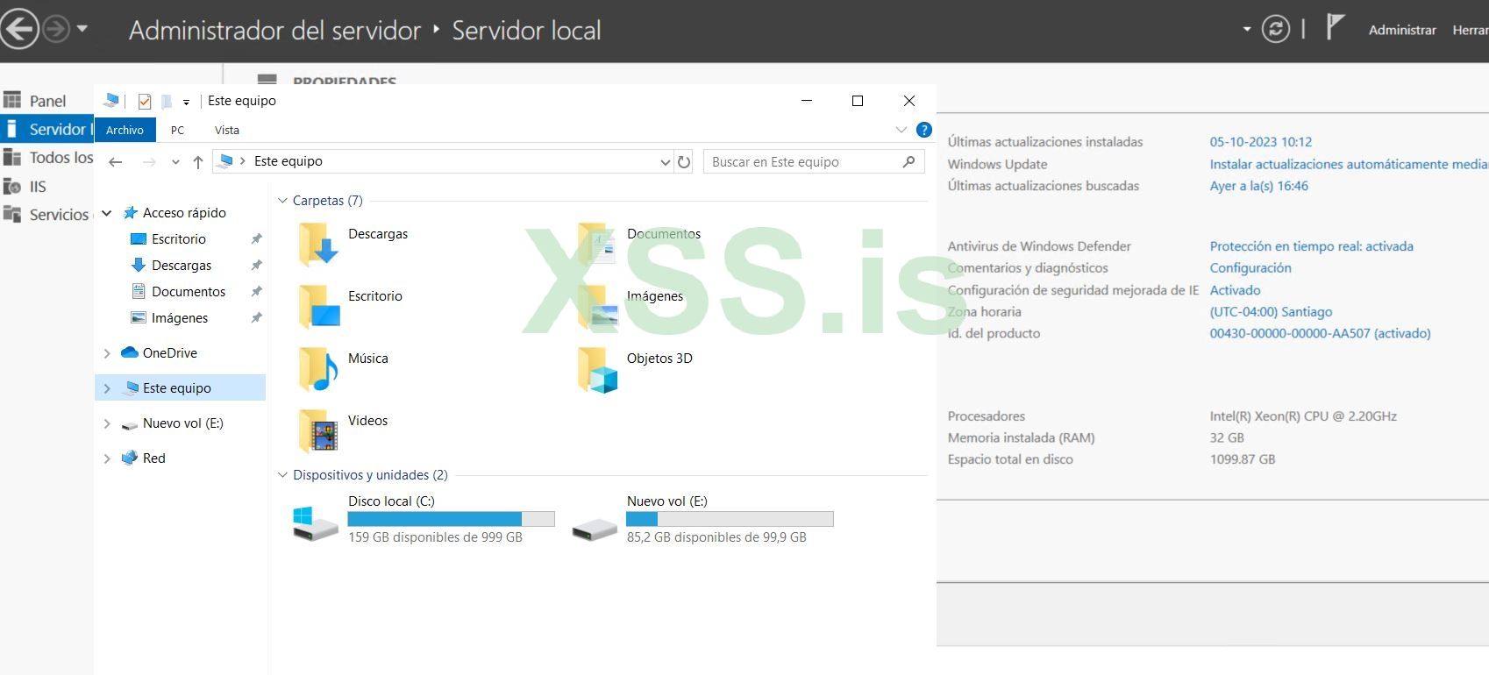Collapse the Acceso rápido tree
Image resolution: width=1489 pixels, height=675 pixels.
coord(107,213)
